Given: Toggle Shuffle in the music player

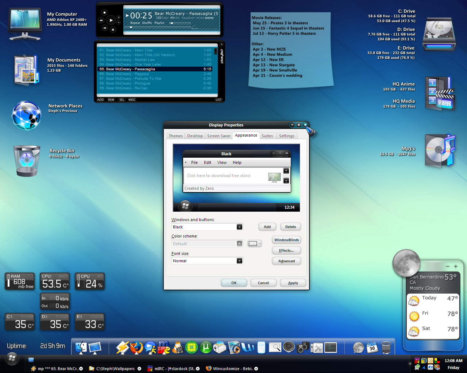Looking at the screenshot, I should [x=147, y=23].
